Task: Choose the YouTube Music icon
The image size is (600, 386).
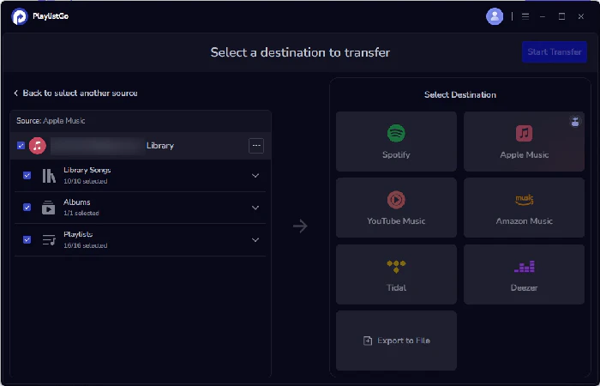Action: coord(396,200)
